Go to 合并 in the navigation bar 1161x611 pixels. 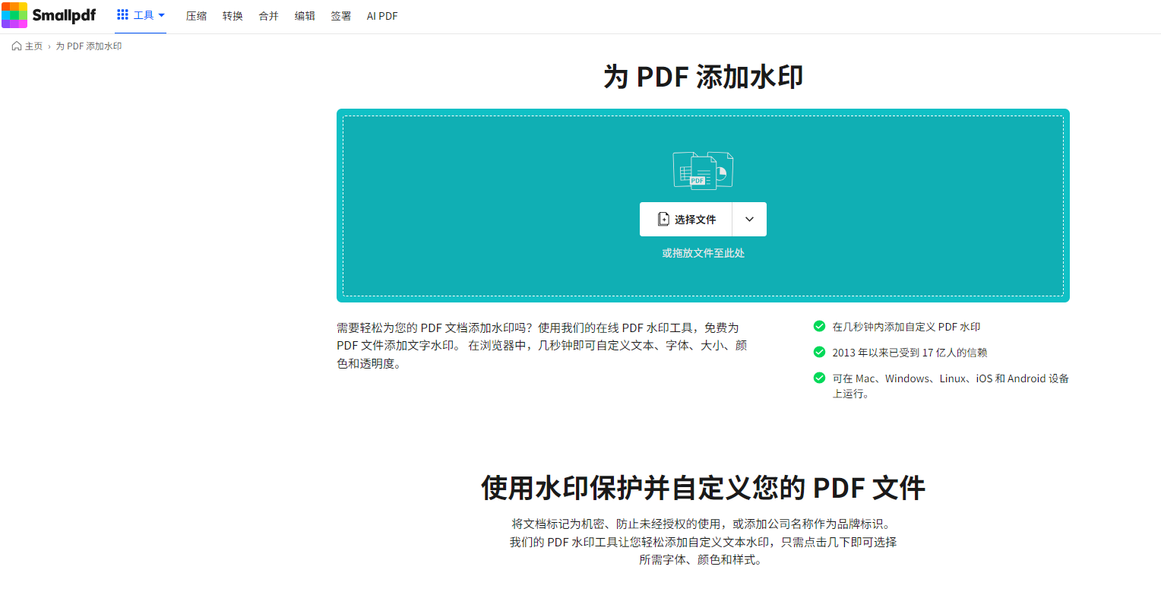click(268, 16)
